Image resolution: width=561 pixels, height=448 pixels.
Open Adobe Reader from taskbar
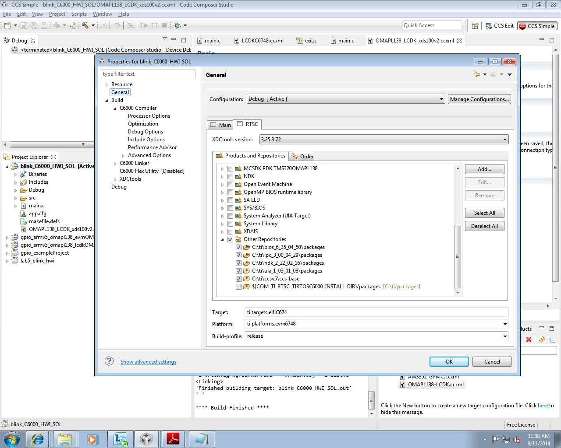(173, 439)
